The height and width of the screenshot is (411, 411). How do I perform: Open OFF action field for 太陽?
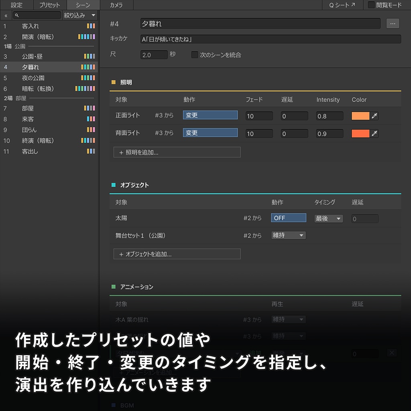pyautogui.click(x=289, y=218)
